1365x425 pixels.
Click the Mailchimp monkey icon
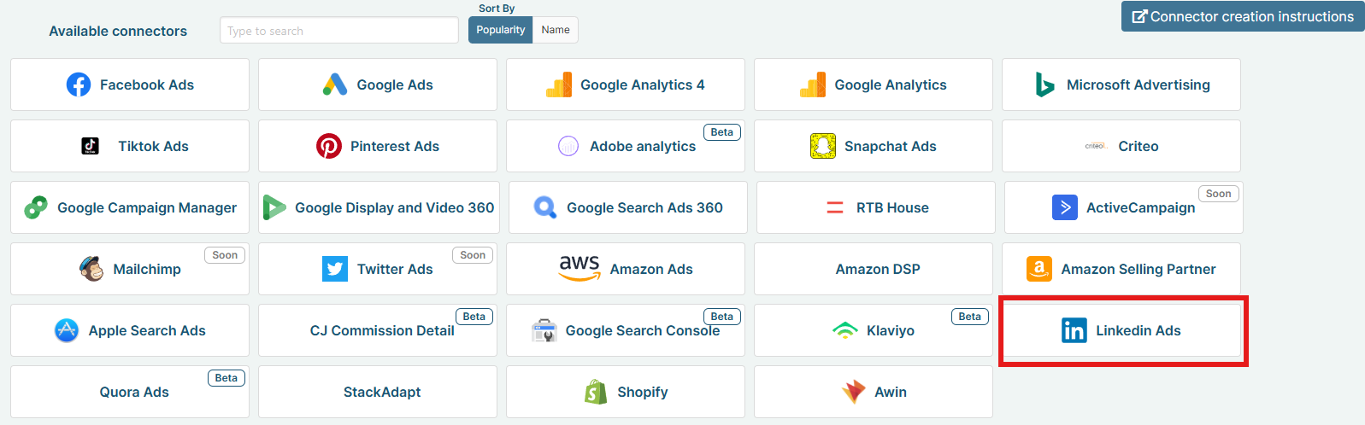(x=91, y=269)
